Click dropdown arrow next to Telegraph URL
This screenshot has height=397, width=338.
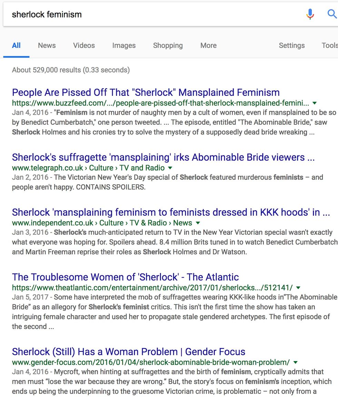pos(170,168)
